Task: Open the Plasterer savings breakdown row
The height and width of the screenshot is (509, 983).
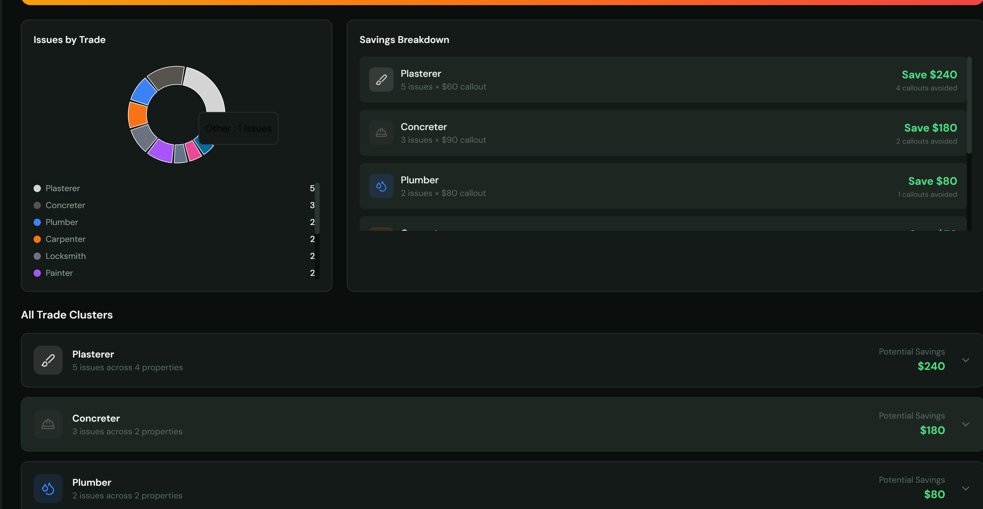Action: pos(663,79)
